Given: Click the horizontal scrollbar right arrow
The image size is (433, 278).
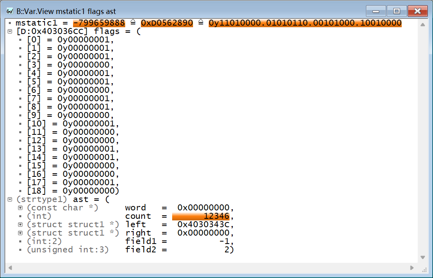Looking at the screenshot, I should point(412,268).
